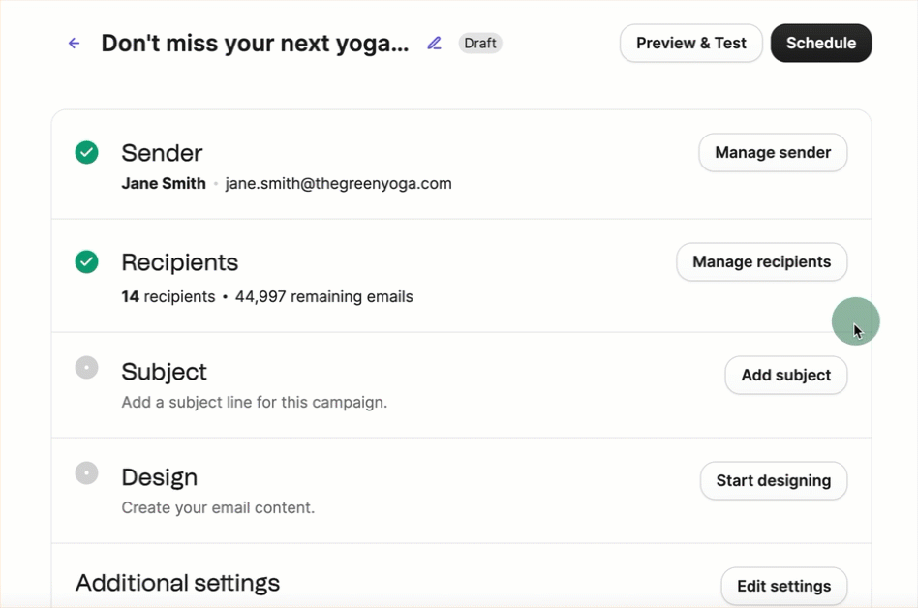The width and height of the screenshot is (918, 608).
Task: Click Add subject button
Action: (x=785, y=376)
